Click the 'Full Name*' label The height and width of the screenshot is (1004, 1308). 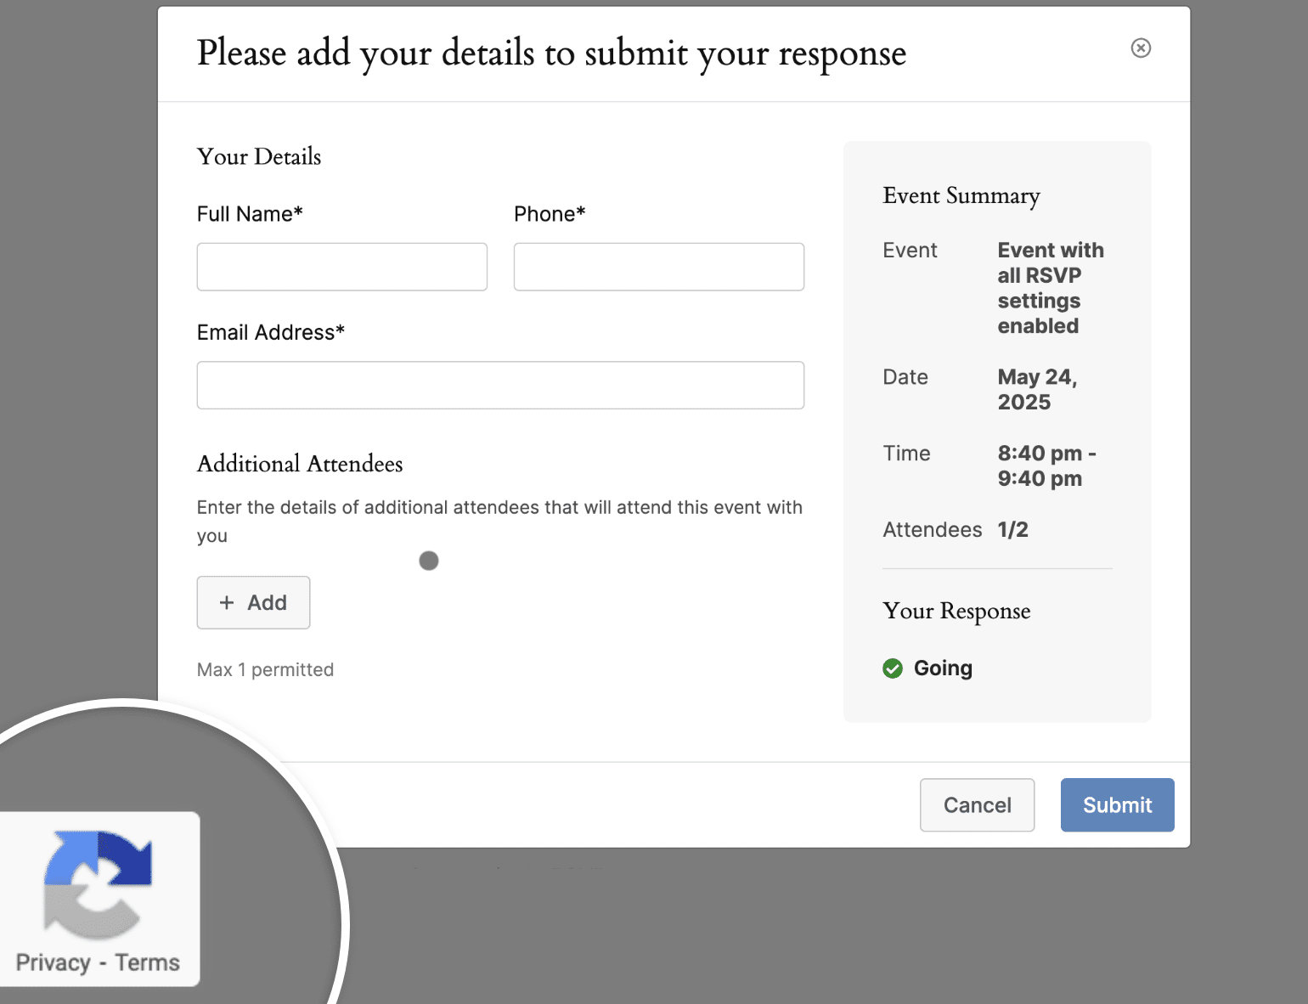[250, 214]
